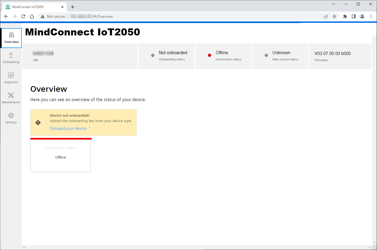Image resolution: width=377 pixels, height=250 pixels.
Task: Share this page from address bar
Action: (x=326, y=16)
